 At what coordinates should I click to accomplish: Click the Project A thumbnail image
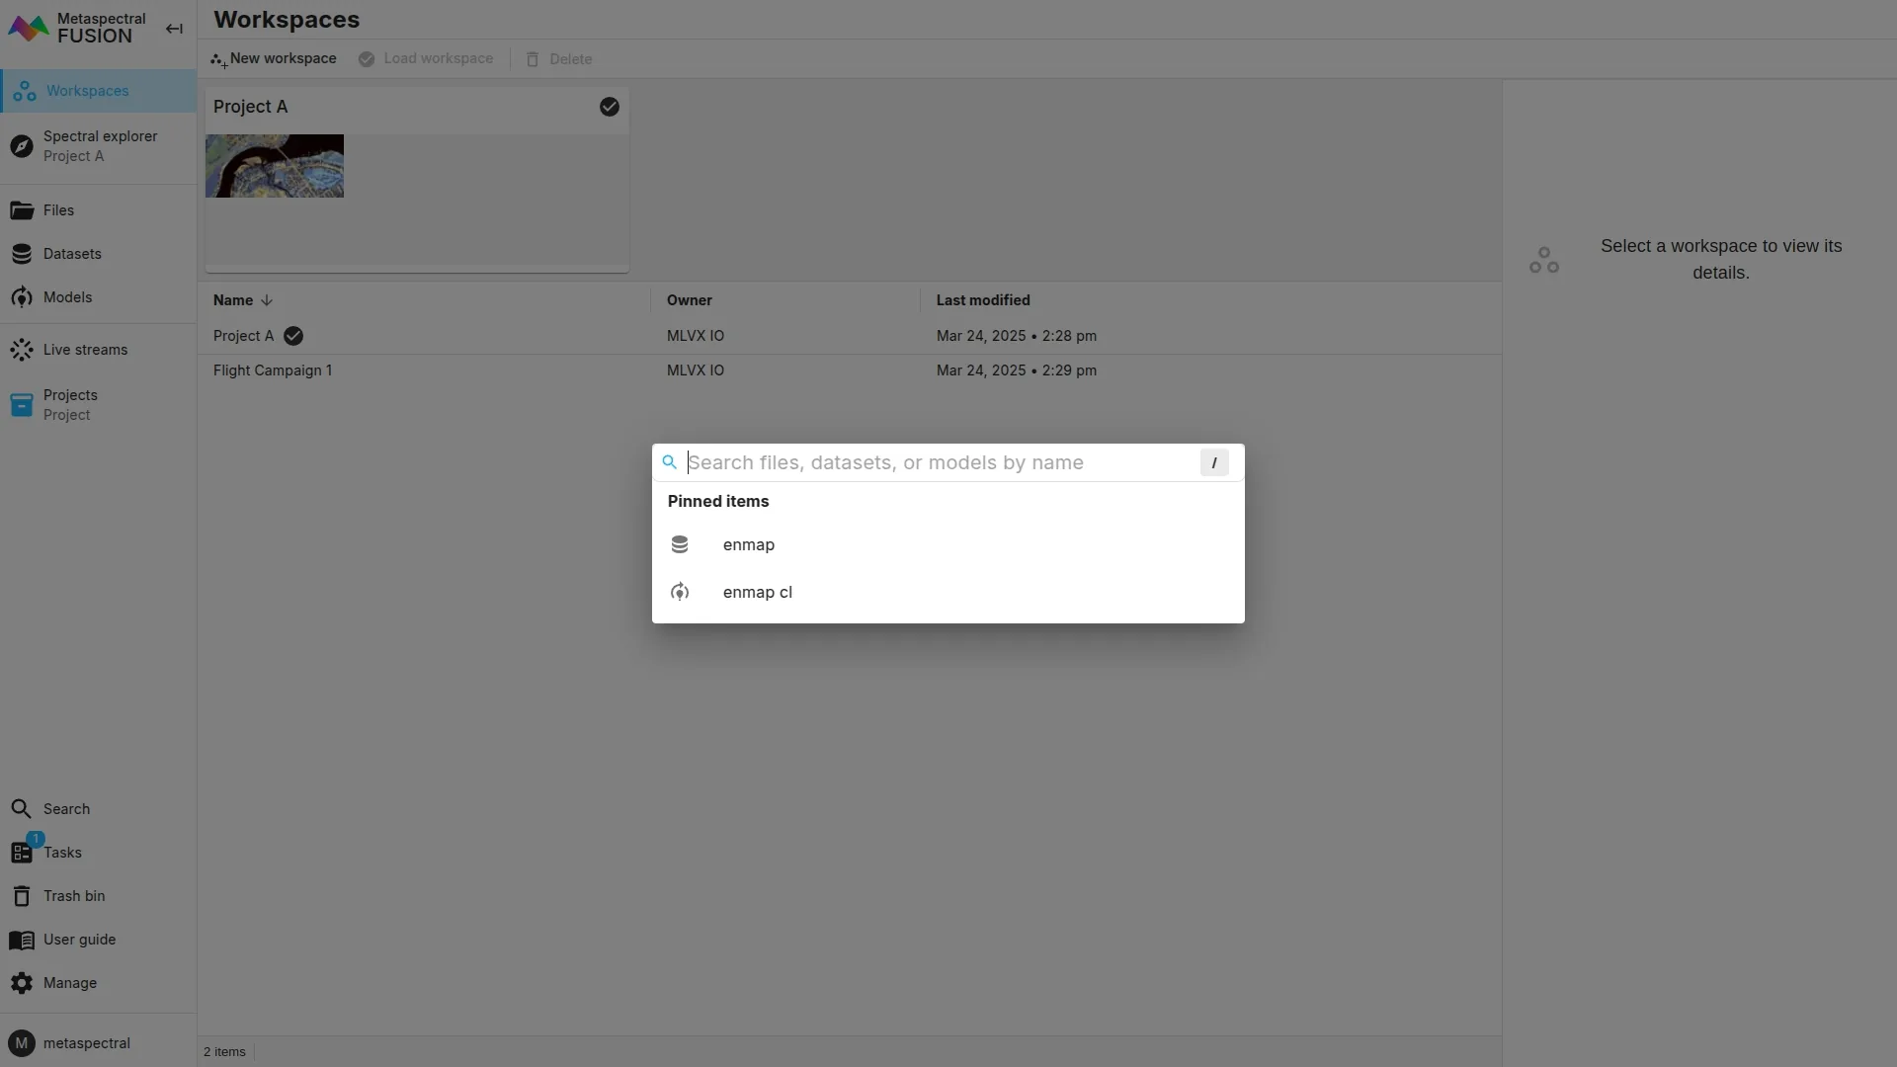click(x=275, y=166)
